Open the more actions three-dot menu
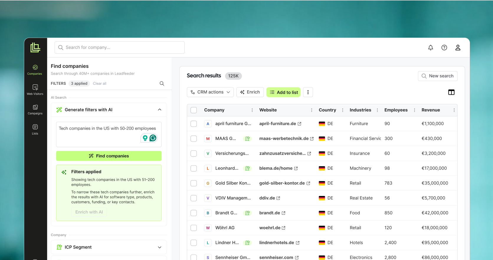493x260 pixels. point(308,92)
